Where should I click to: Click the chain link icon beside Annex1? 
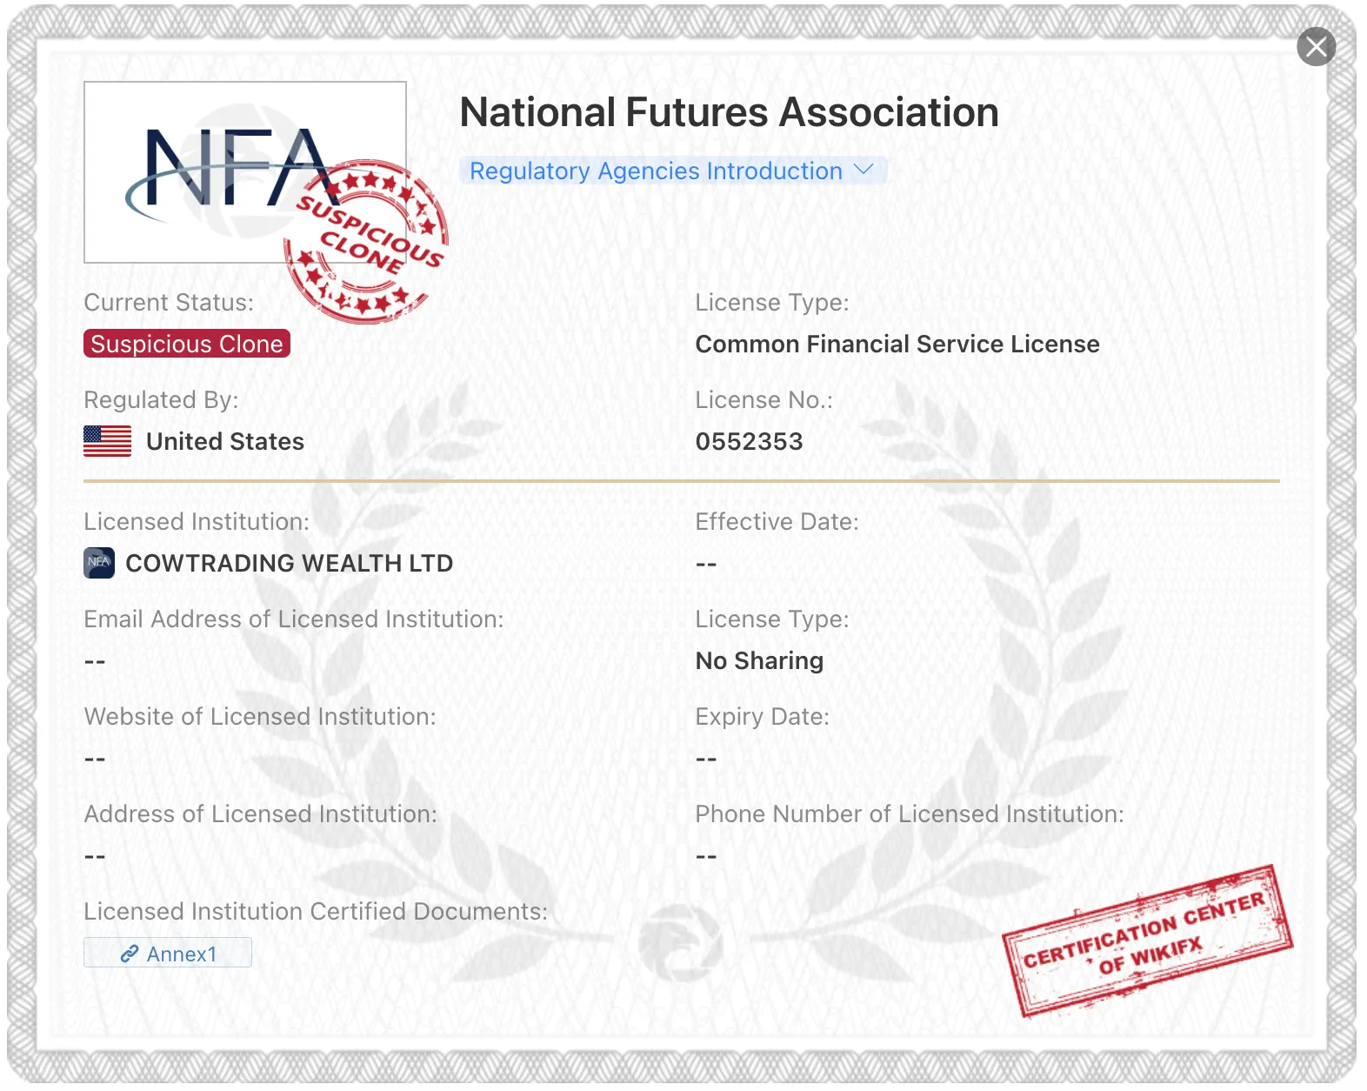130,954
